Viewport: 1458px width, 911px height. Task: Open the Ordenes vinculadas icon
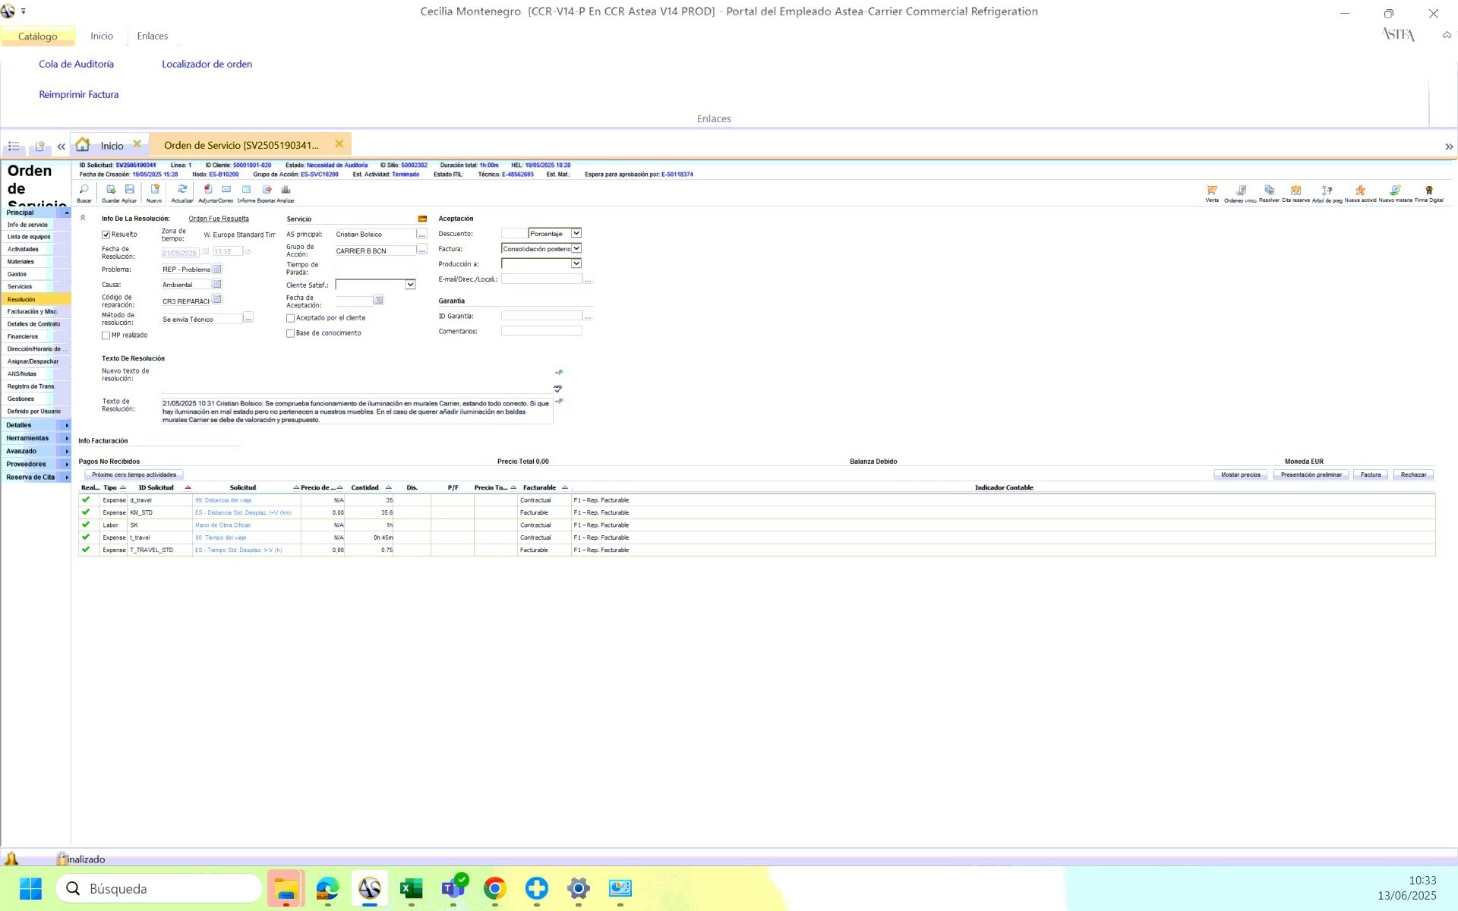pyautogui.click(x=1241, y=191)
